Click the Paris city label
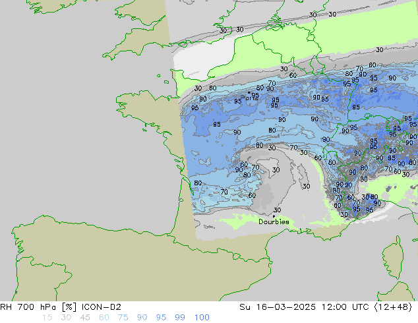The image size is (418, 323). pyautogui.click(x=249, y=98)
